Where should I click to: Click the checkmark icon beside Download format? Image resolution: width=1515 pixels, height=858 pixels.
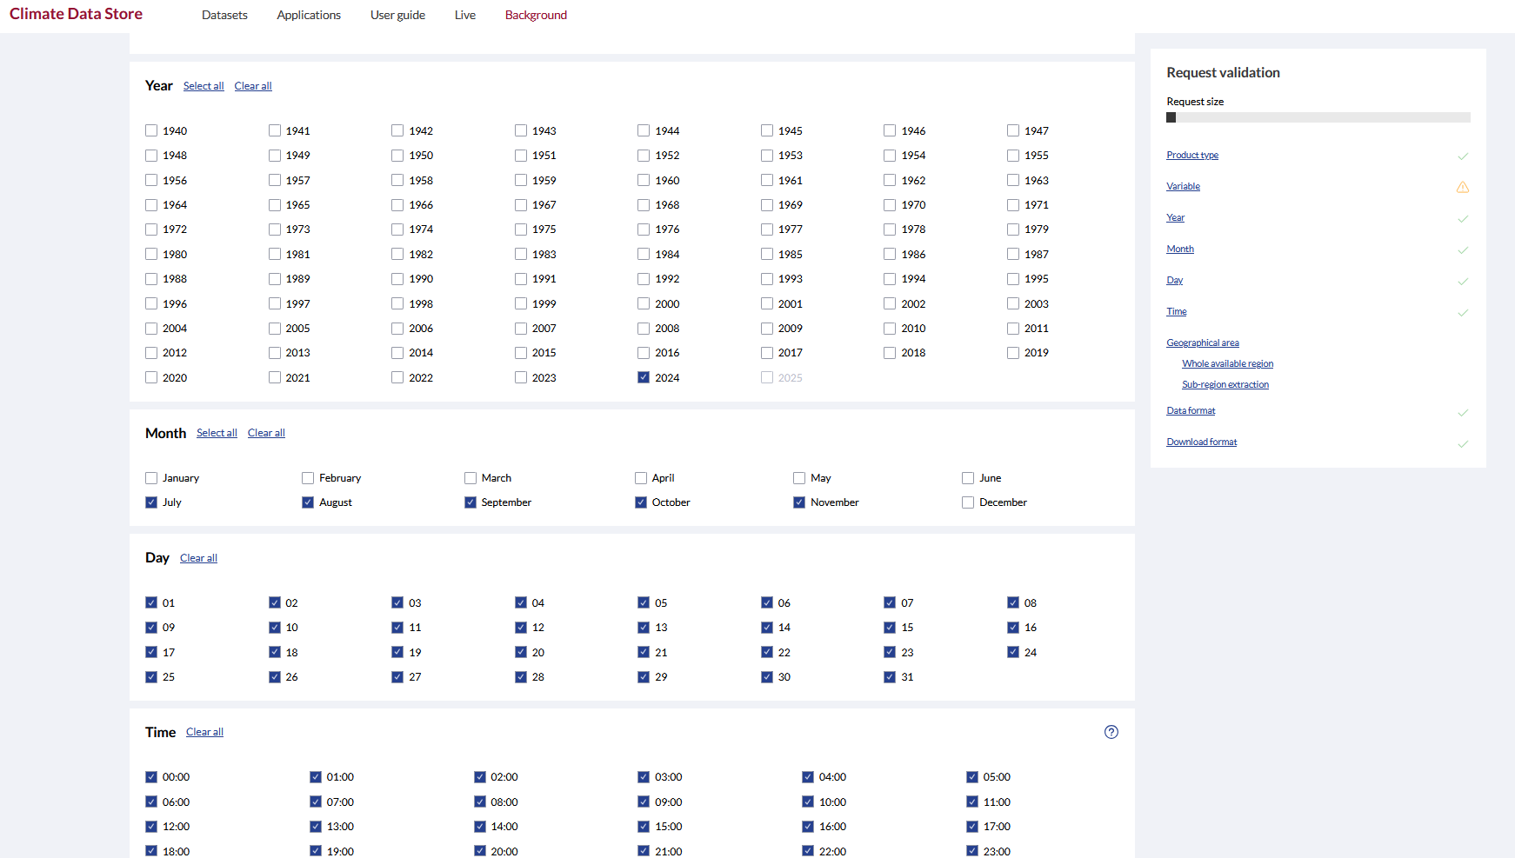(x=1462, y=443)
